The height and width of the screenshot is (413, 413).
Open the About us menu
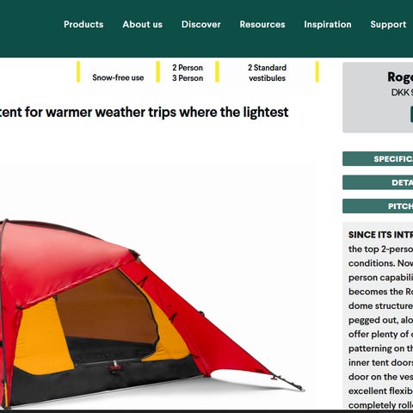pos(142,24)
